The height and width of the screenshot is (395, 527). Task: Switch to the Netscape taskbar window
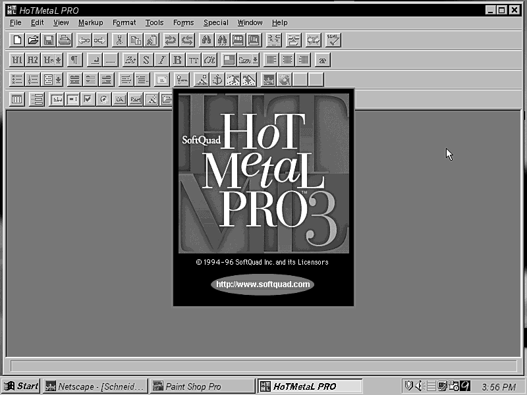96,386
